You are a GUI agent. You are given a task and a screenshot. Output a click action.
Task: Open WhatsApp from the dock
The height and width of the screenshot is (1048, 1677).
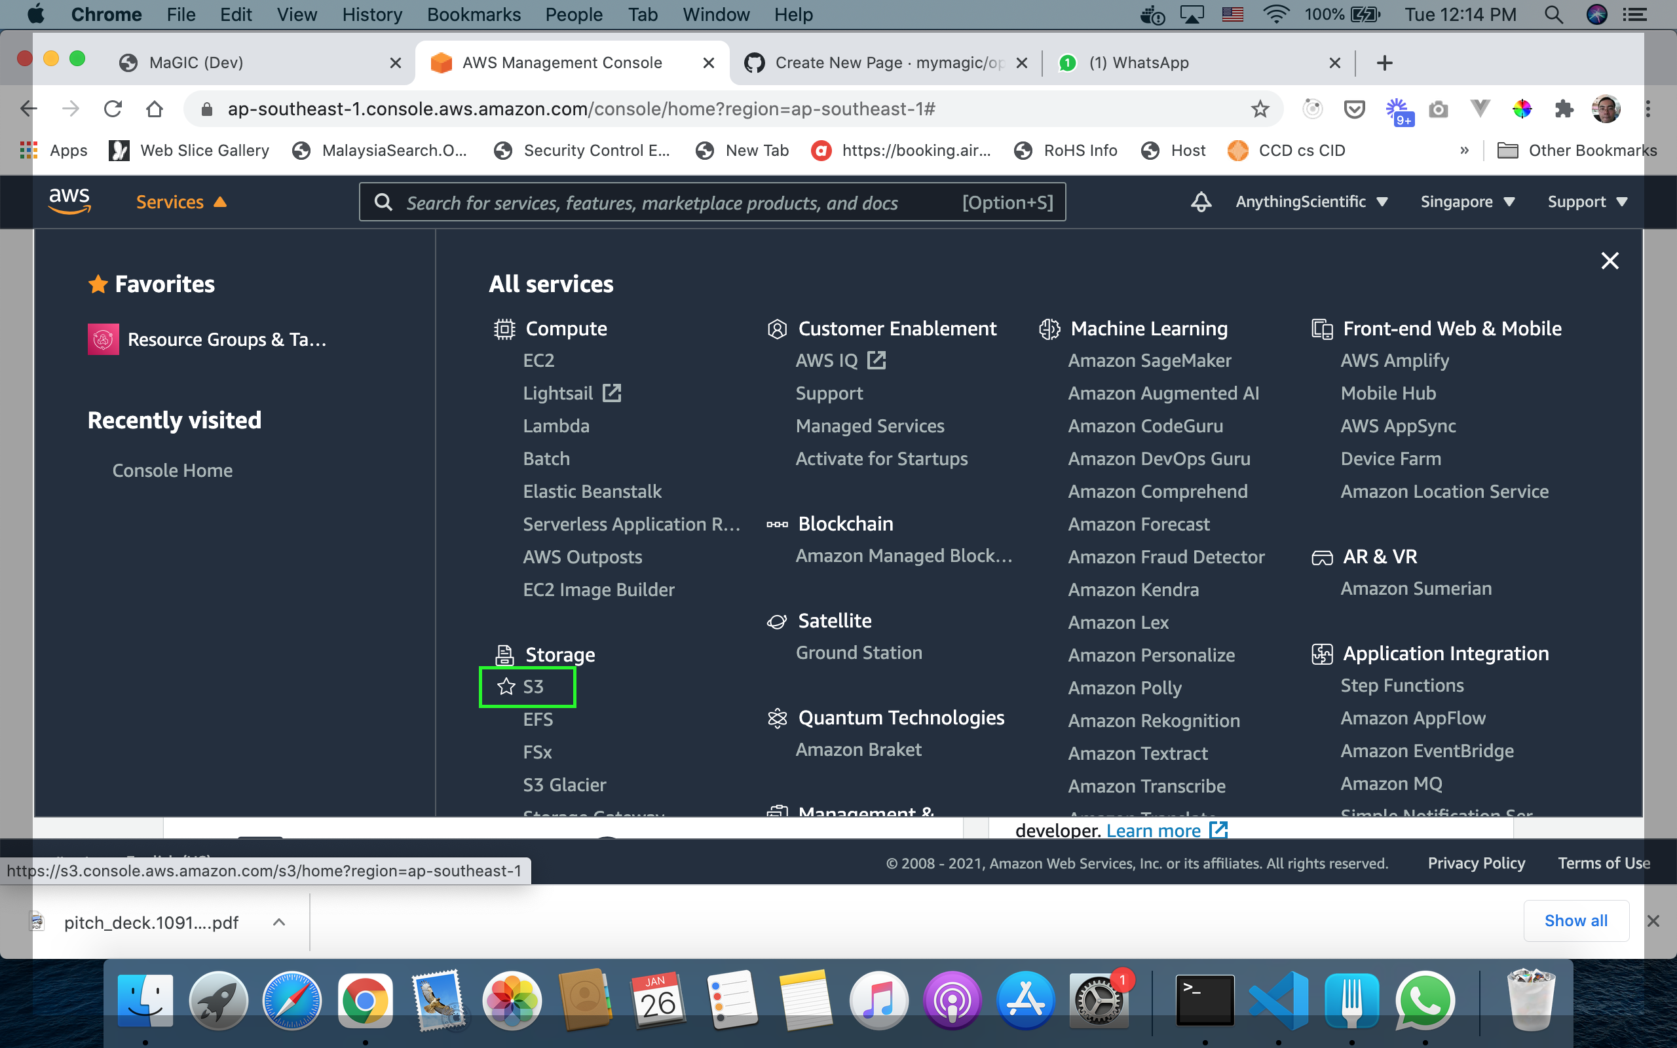pyautogui.click(x=1425, y=1000)
